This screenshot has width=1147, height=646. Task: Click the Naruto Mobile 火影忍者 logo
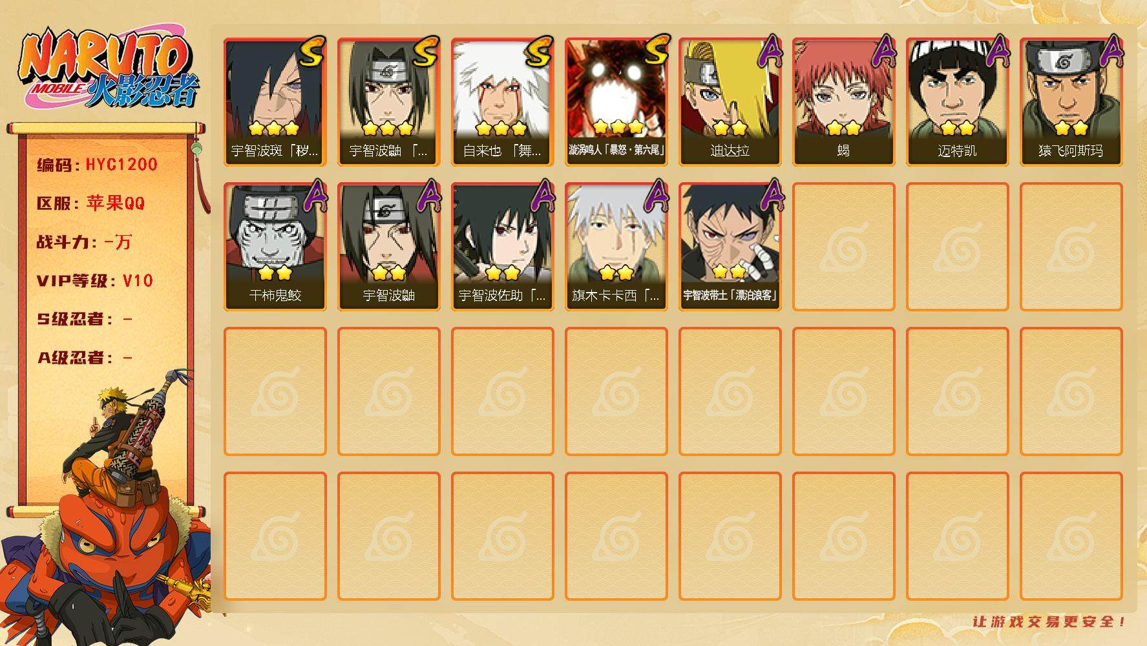pyautogui.click(x=108, y=68)
